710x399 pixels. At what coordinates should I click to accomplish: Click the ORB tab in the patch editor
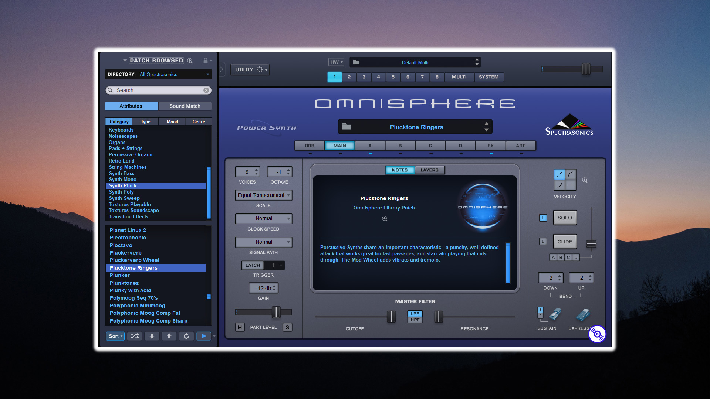(x=310, y=145)
